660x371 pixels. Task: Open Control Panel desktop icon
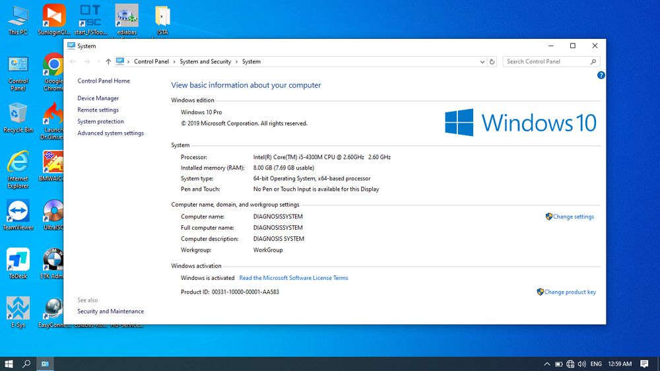[18, 73]
